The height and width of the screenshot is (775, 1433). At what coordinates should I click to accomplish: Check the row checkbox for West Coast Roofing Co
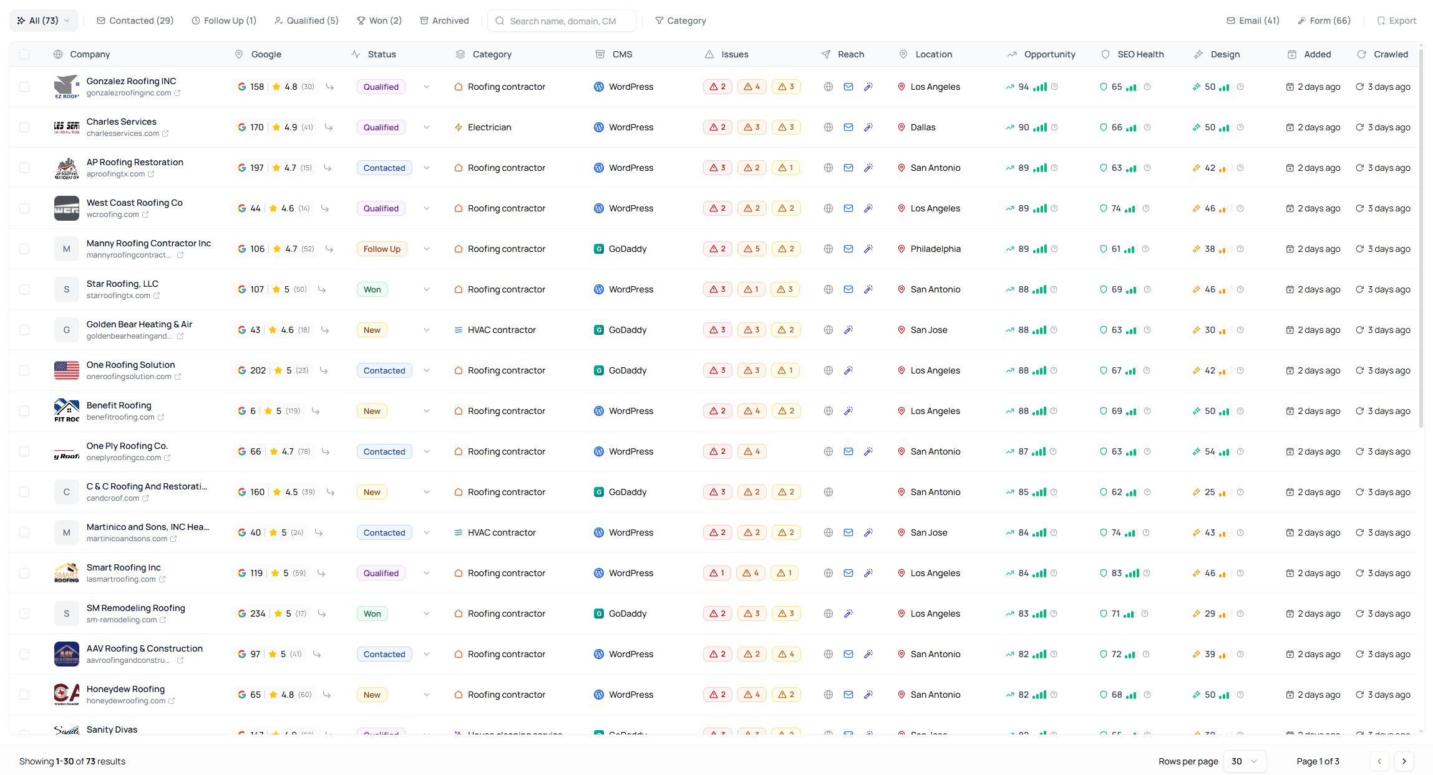click(x=24, y=208)
